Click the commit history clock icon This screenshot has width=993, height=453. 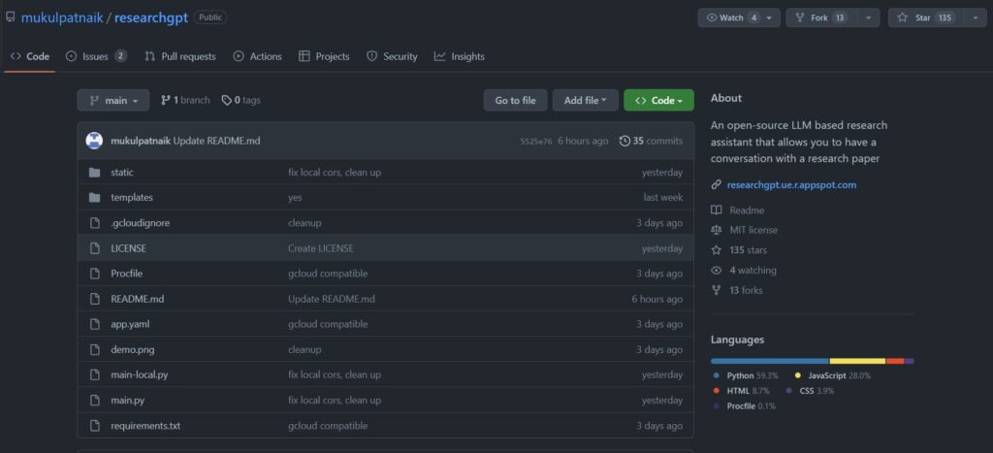[x=625, y=141]
